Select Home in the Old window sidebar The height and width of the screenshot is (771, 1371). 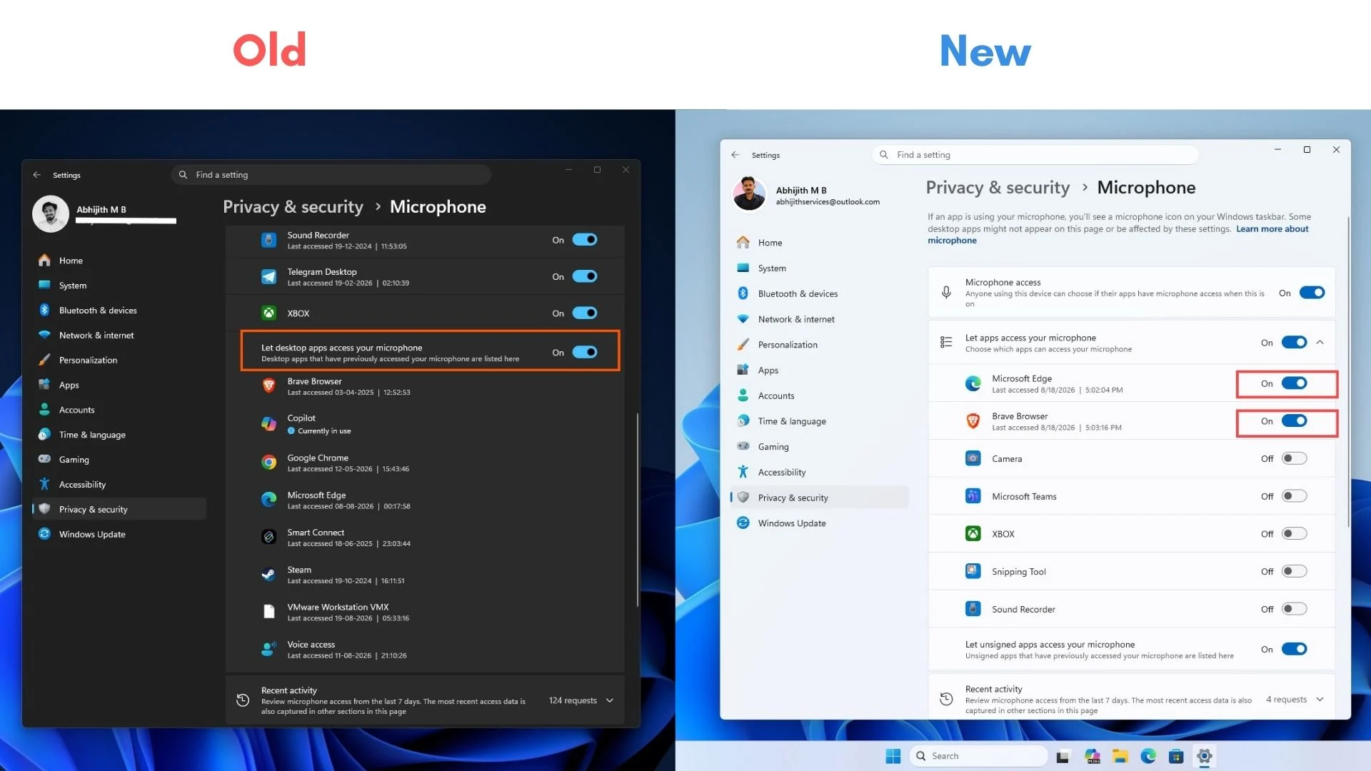[x=120, y=261]
